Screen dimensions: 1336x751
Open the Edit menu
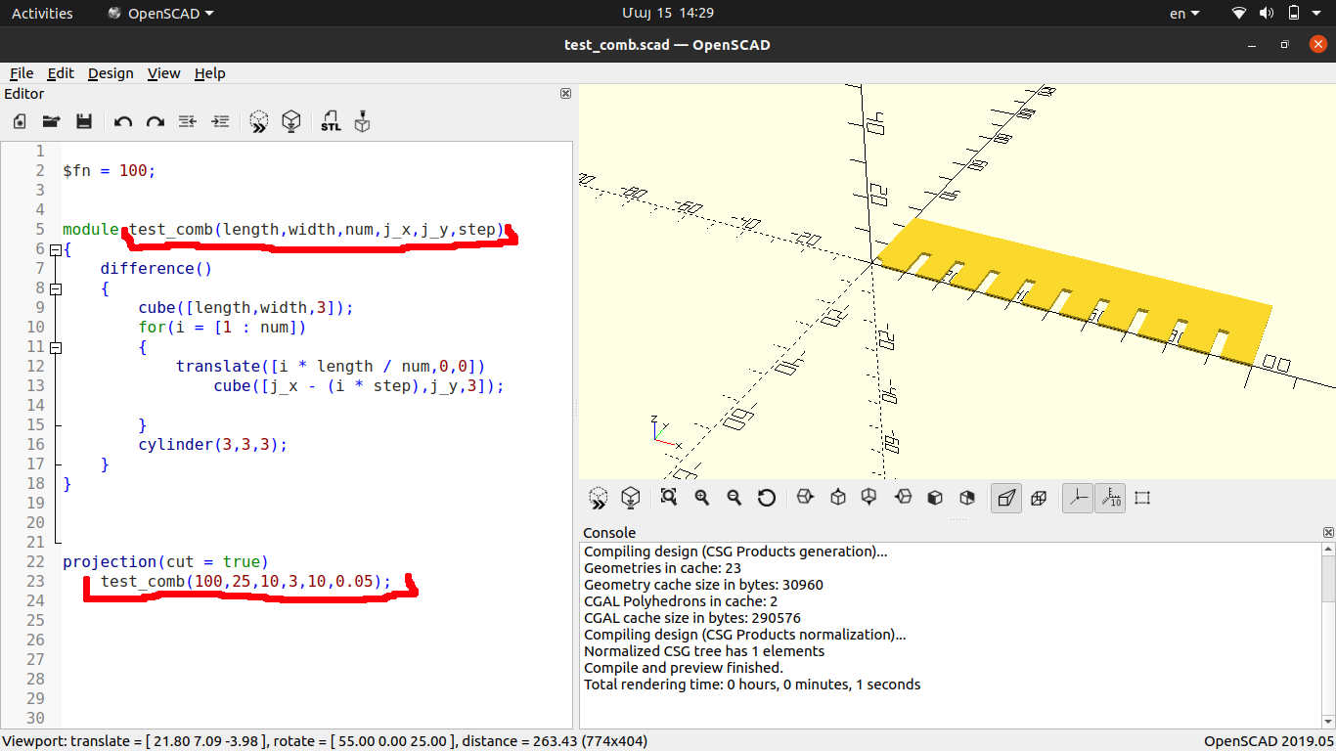click(61, 73)
